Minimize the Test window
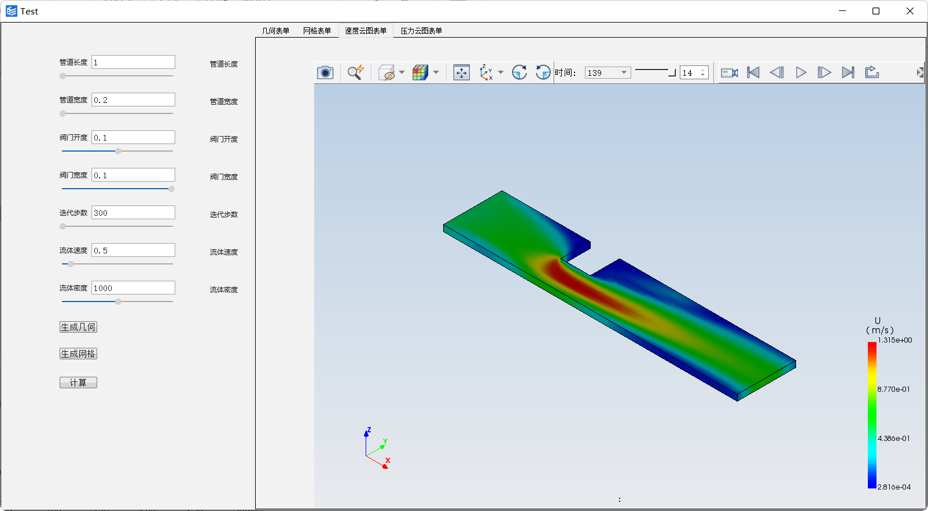The image size is (928, 511). pyautogui.click(x=842, y=11)
